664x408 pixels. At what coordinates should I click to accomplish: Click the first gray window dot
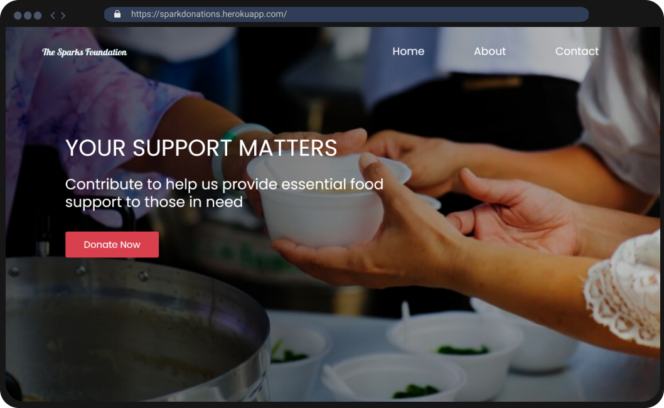pyautogui.click(x=18, y=16)
